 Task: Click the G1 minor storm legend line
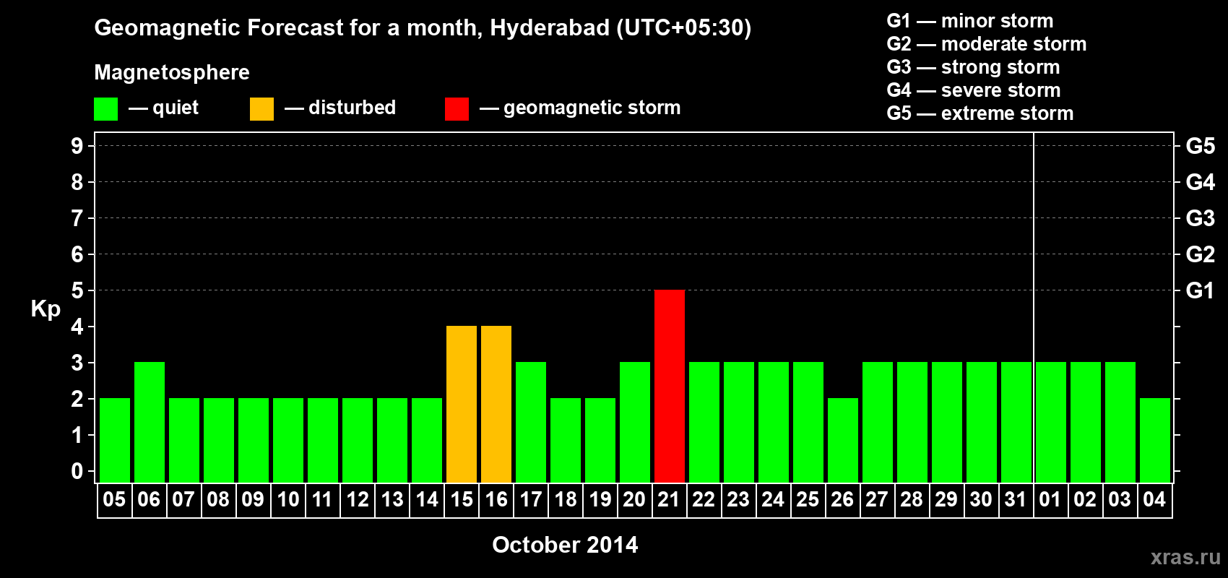click(970, 21)
